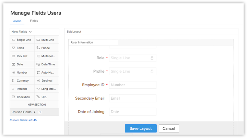Expand the Unused Fields section
Screen dimensions: 247x138
tap(34, 112)
